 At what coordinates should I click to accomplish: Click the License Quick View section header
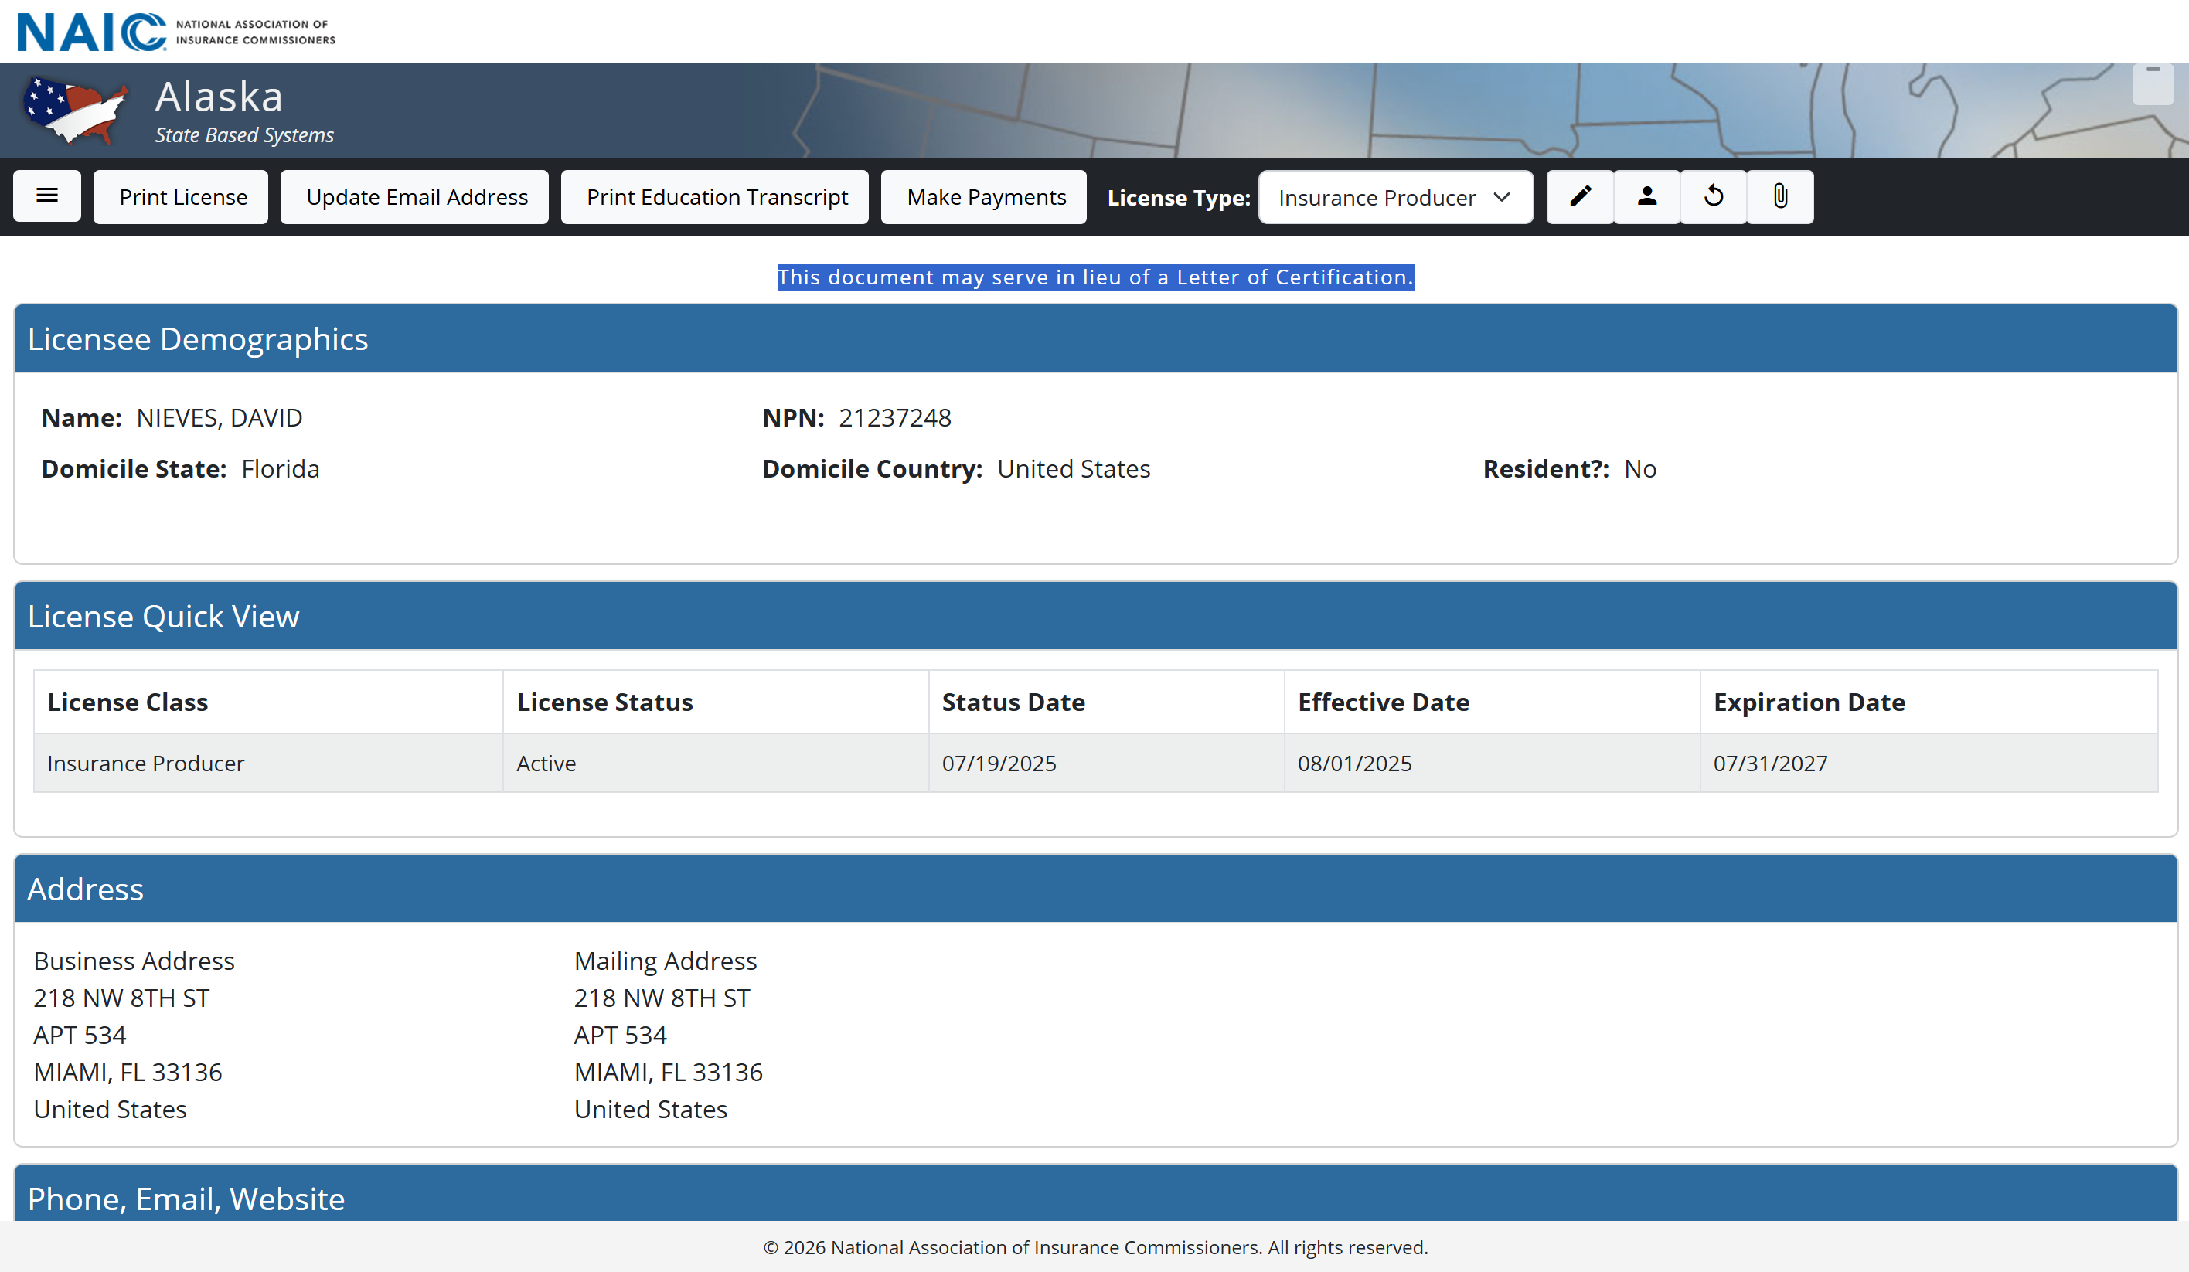coord(1094,616)
